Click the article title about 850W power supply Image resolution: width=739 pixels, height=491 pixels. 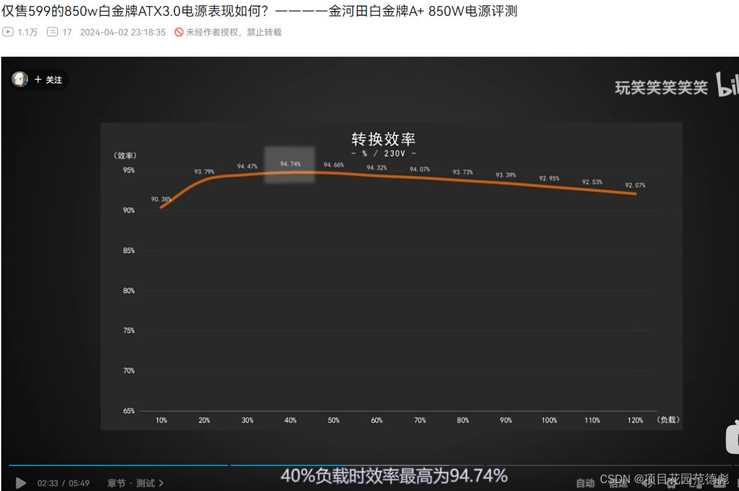pos(259,11)
